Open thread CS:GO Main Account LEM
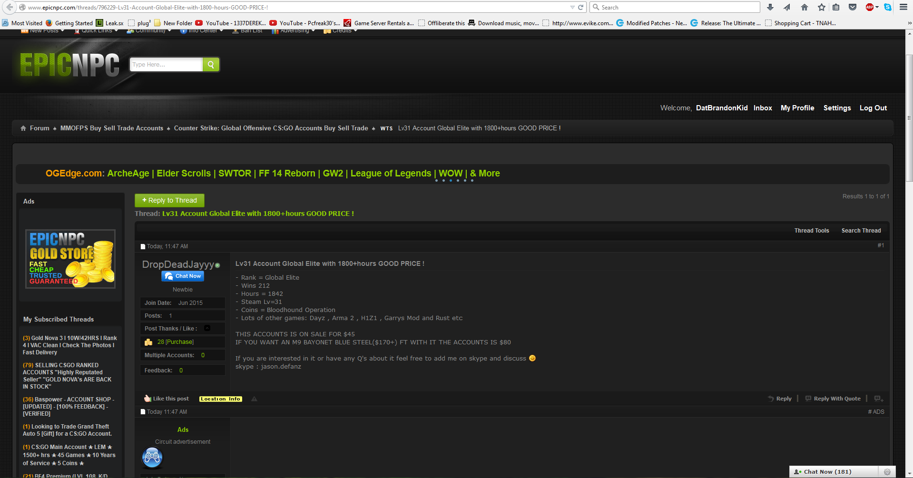 tap(69, 455)
